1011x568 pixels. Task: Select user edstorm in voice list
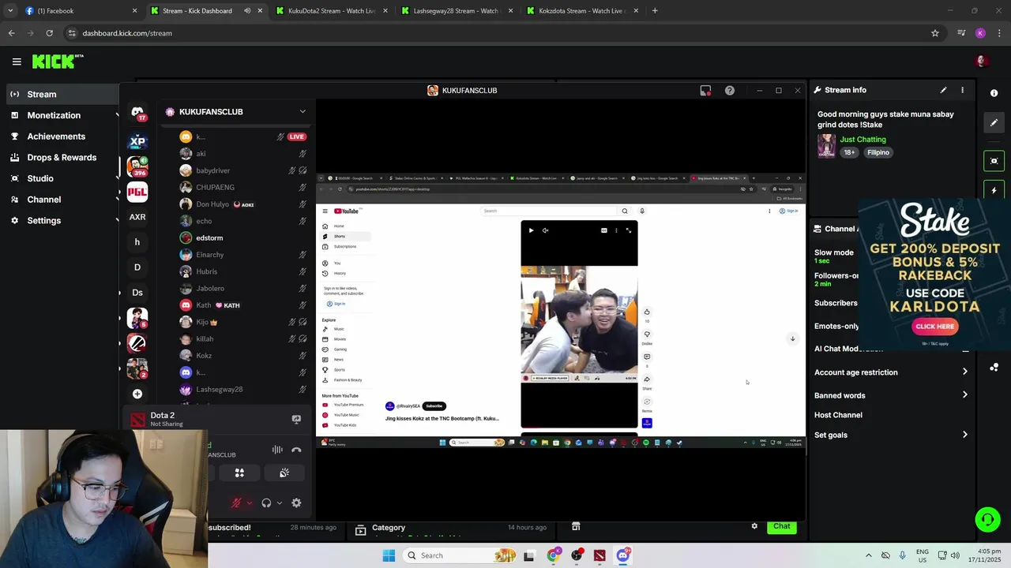pos(209,238)
